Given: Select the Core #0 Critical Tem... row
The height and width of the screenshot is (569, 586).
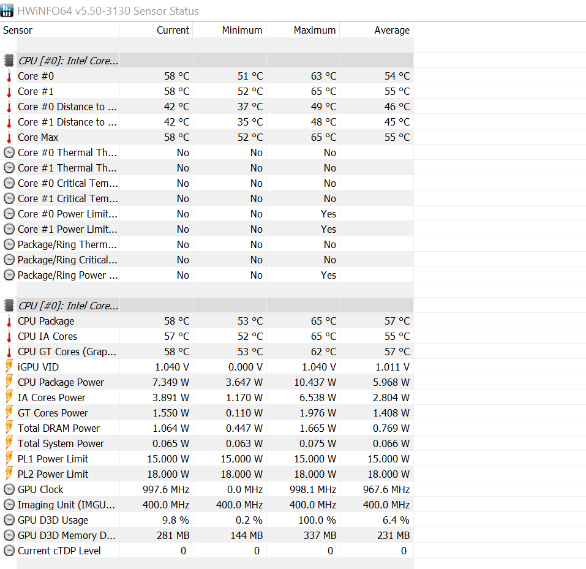Looking at the screenshot, I should [207, 183].
